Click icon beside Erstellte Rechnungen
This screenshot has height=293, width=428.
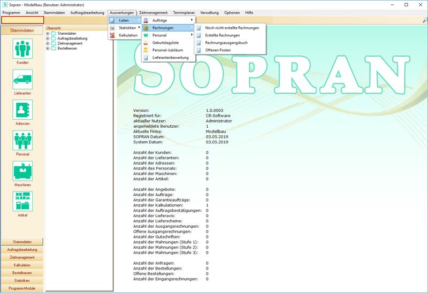click(198, 35)
